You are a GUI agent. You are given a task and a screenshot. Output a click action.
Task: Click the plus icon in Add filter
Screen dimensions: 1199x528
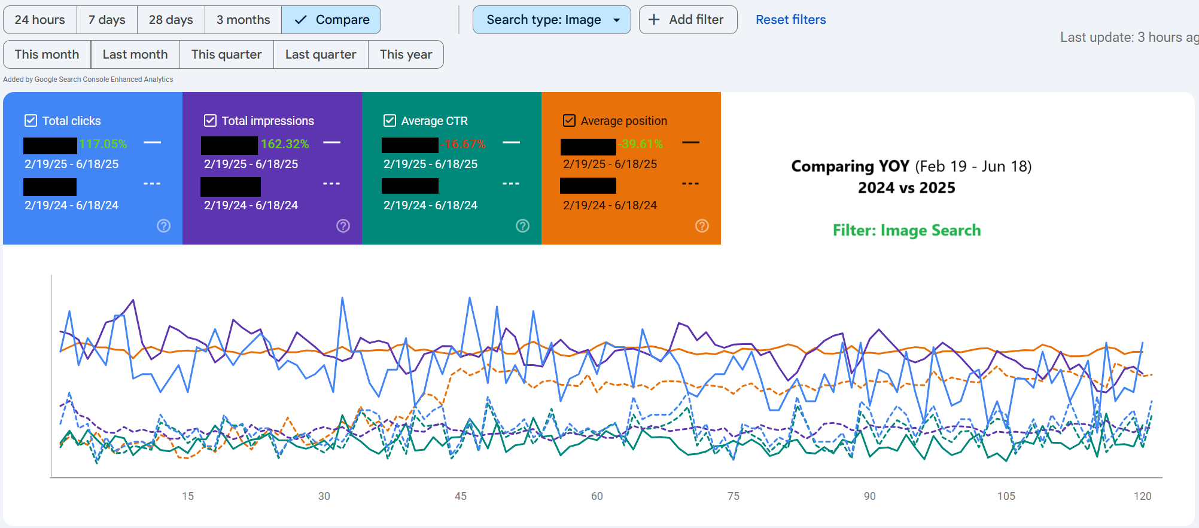[654, 20]
